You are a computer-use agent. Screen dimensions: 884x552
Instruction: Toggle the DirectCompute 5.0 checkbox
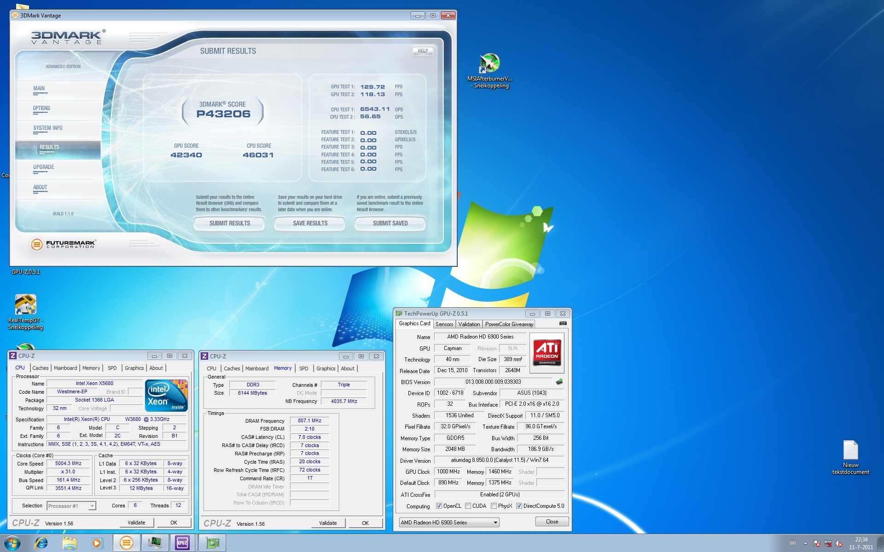pyautogui.click(x=519, y=506)
